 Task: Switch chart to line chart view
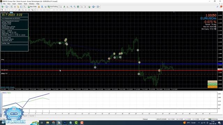68,7
